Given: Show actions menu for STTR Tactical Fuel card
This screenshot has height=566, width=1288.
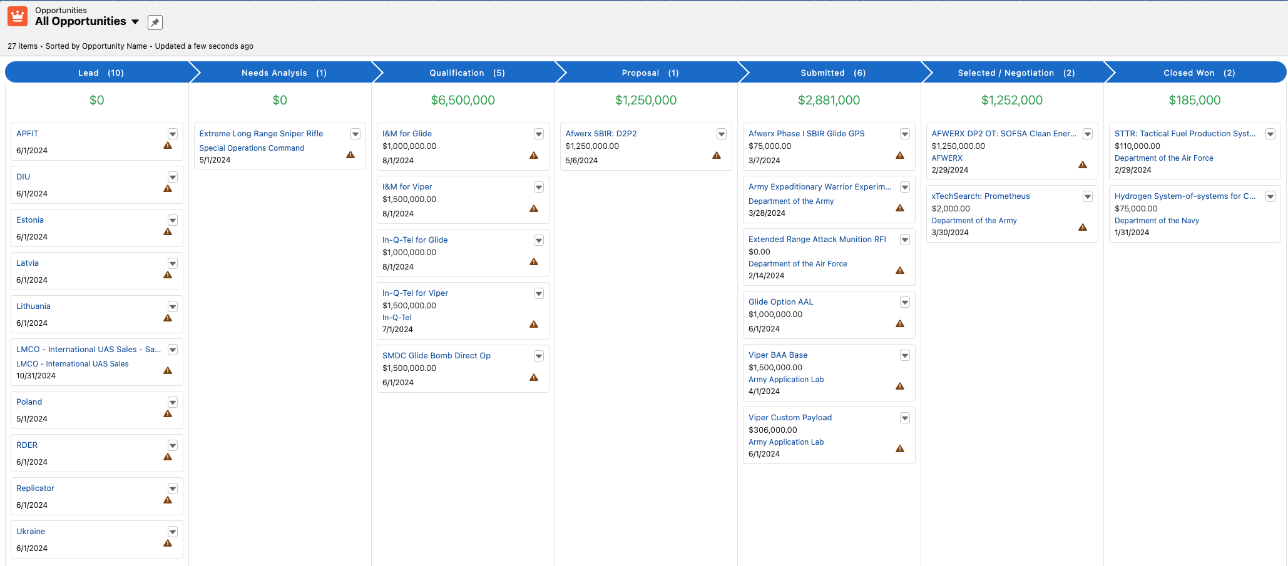Looking at the screenshot, I should pyautogui.click(x=1270, y=134).
